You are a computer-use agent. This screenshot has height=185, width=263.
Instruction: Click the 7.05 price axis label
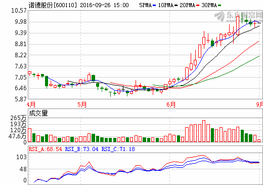[x=21, y=77]
